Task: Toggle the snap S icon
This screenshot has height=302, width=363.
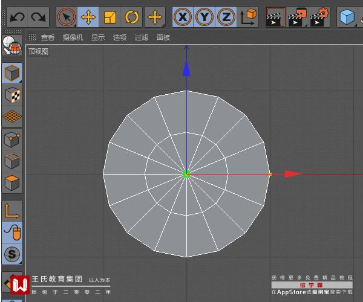Action: (x=12, y=254)
